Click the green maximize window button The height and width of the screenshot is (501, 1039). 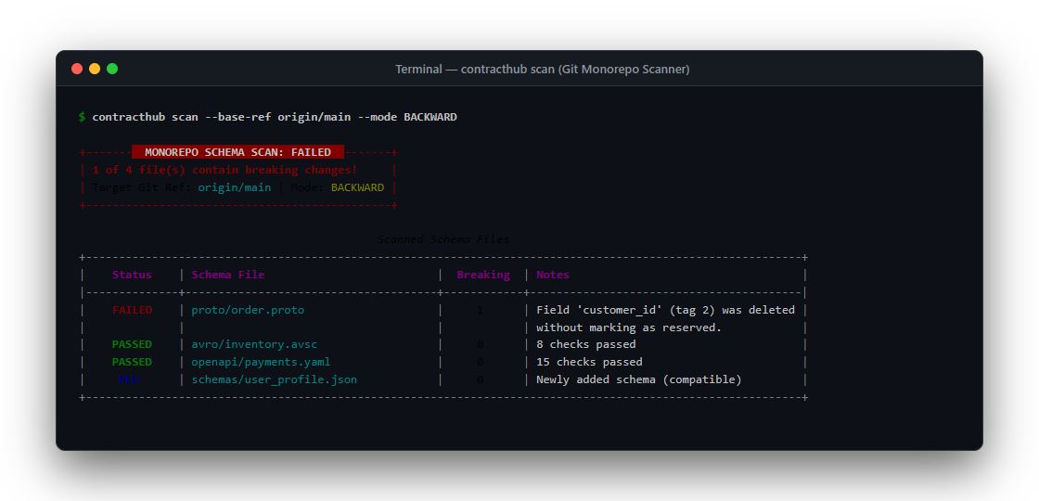112,69
